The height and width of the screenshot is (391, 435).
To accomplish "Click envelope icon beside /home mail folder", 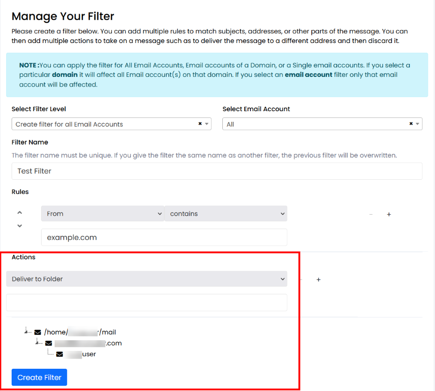I will tap(38, 333).
